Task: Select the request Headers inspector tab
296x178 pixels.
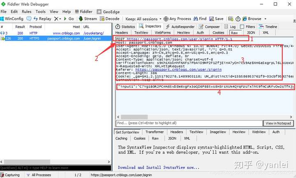Action: pyautogui.click(x=122, y=32)
